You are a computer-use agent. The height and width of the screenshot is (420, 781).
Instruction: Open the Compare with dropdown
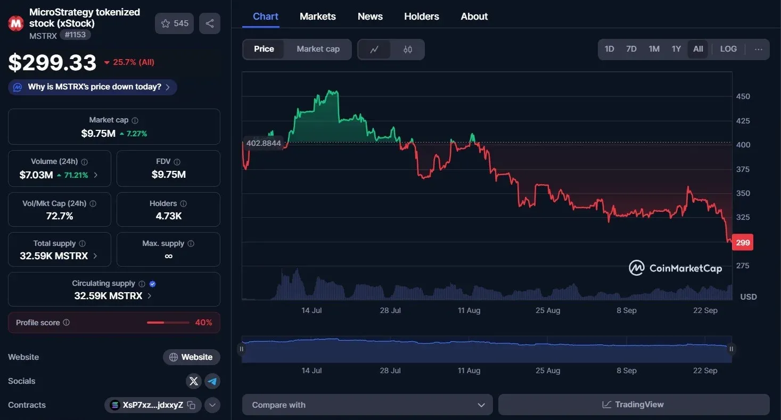[x=367, y=405]
